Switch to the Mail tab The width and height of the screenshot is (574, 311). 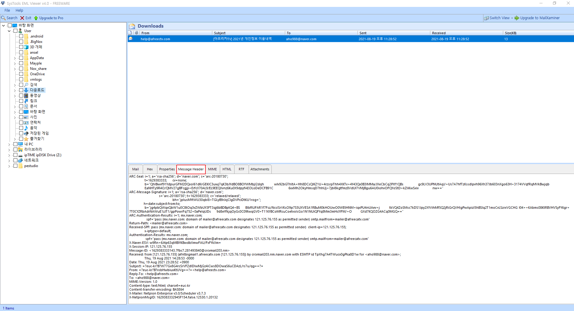click(x=136, y=169)
